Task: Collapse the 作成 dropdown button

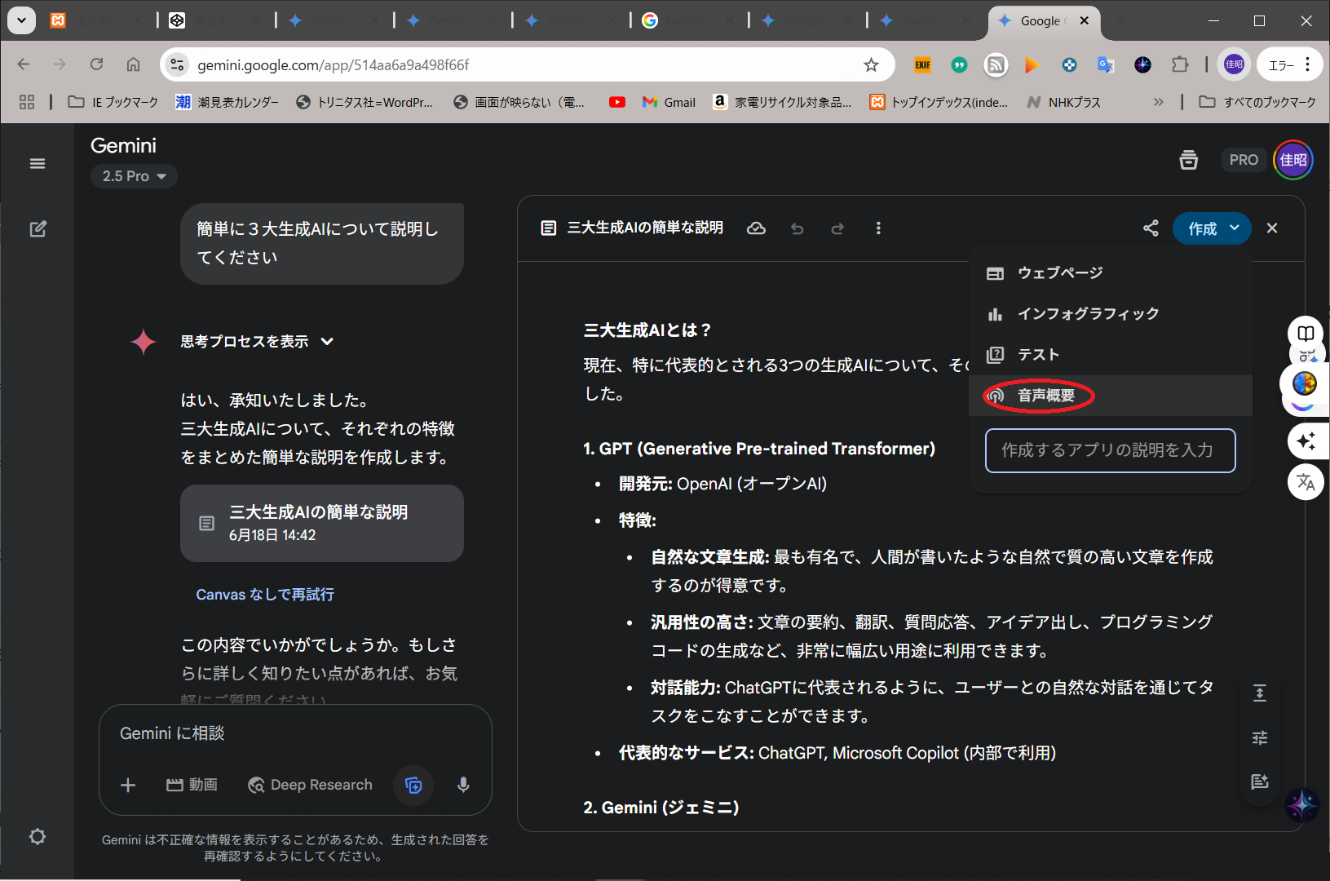Action: coord(1212,228)
